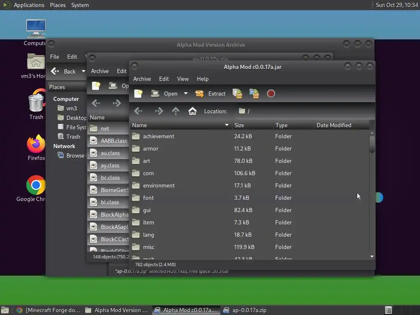This screenshot has height=315, width=420.
Task: Go forward in zip window location
Action: (117, 103)
